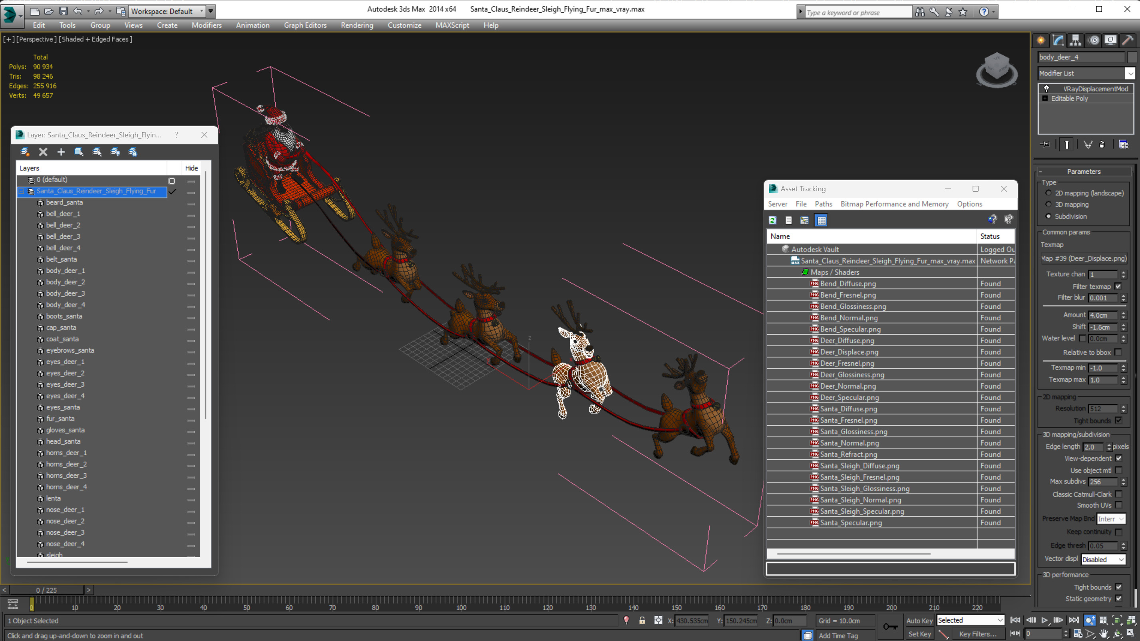1140x641 pixels.
Task: Click Refresh icon in Asset Tracking
Action: click(x=772, y=220)
